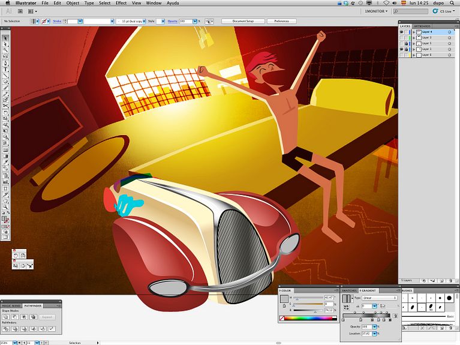Viewport: 460px width, 345px height.
Task: Toggle visibility of Layer 1
Action: 402,49
